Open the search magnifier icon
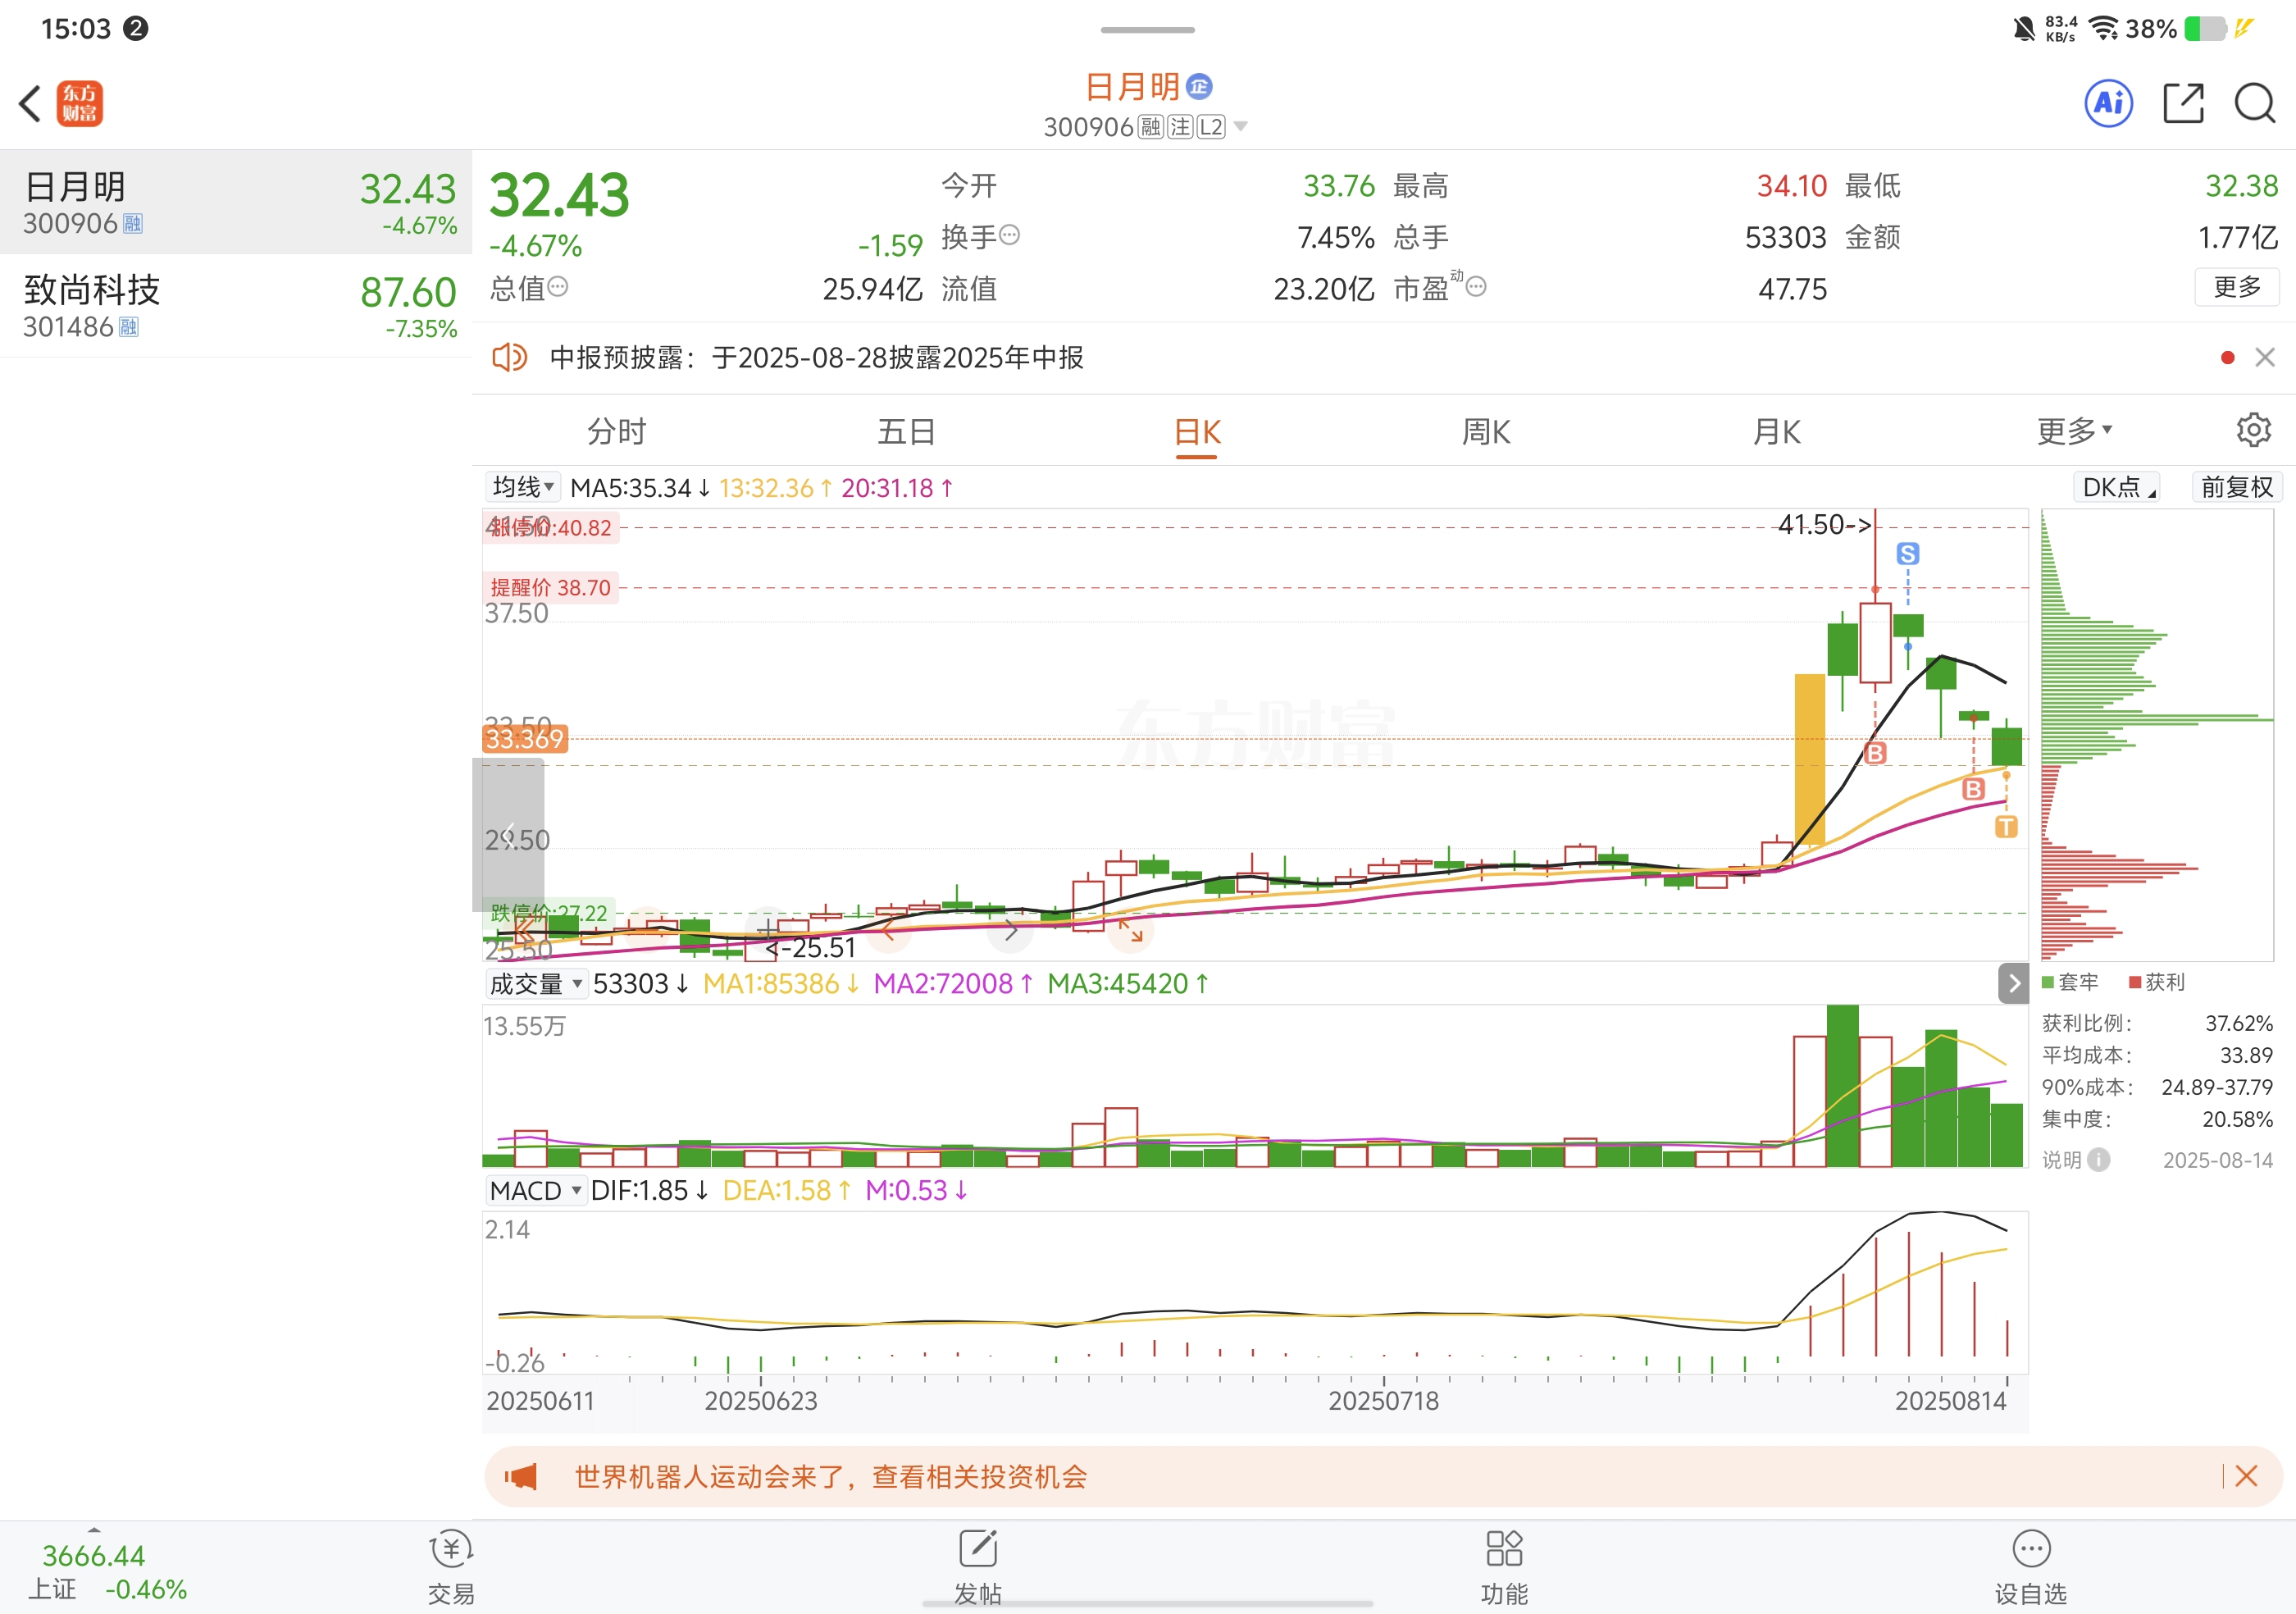Screen dimensions: 2296x1614 point(2255,103)
